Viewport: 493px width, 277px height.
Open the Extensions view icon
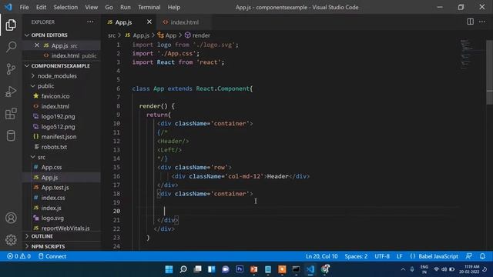[11, 113]
